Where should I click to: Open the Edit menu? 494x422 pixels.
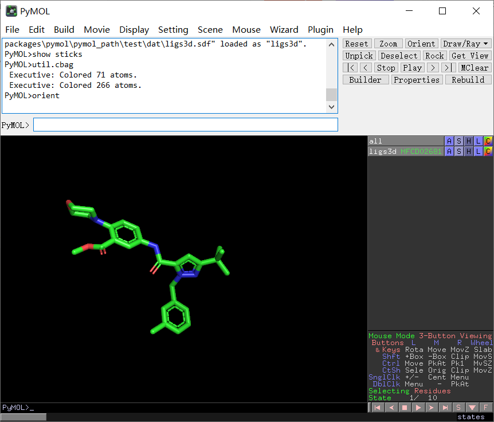coord(37,30)
